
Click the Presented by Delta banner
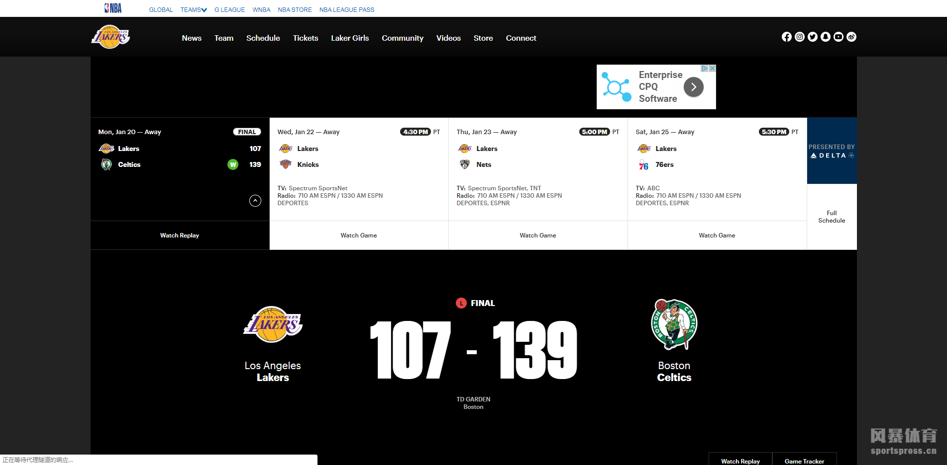832,151
